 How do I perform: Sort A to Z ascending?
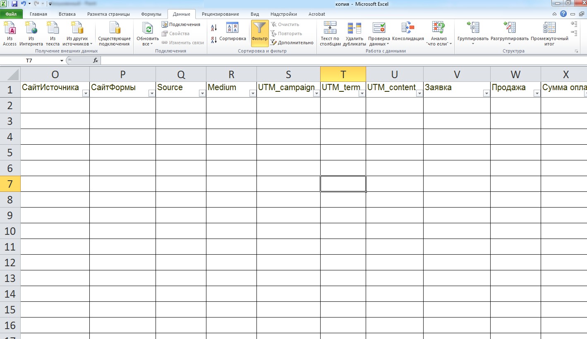214,28
